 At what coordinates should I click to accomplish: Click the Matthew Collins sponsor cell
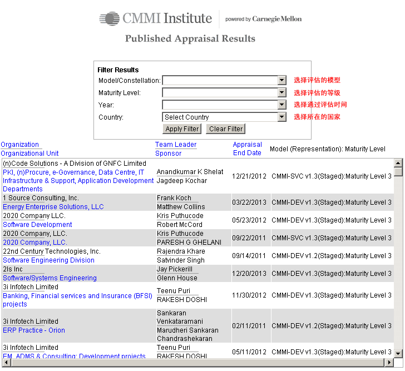pyautogui.click(x=181, y=207)
